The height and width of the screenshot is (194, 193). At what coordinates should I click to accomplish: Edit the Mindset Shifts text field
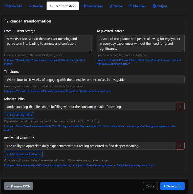[x=90, y=107]
